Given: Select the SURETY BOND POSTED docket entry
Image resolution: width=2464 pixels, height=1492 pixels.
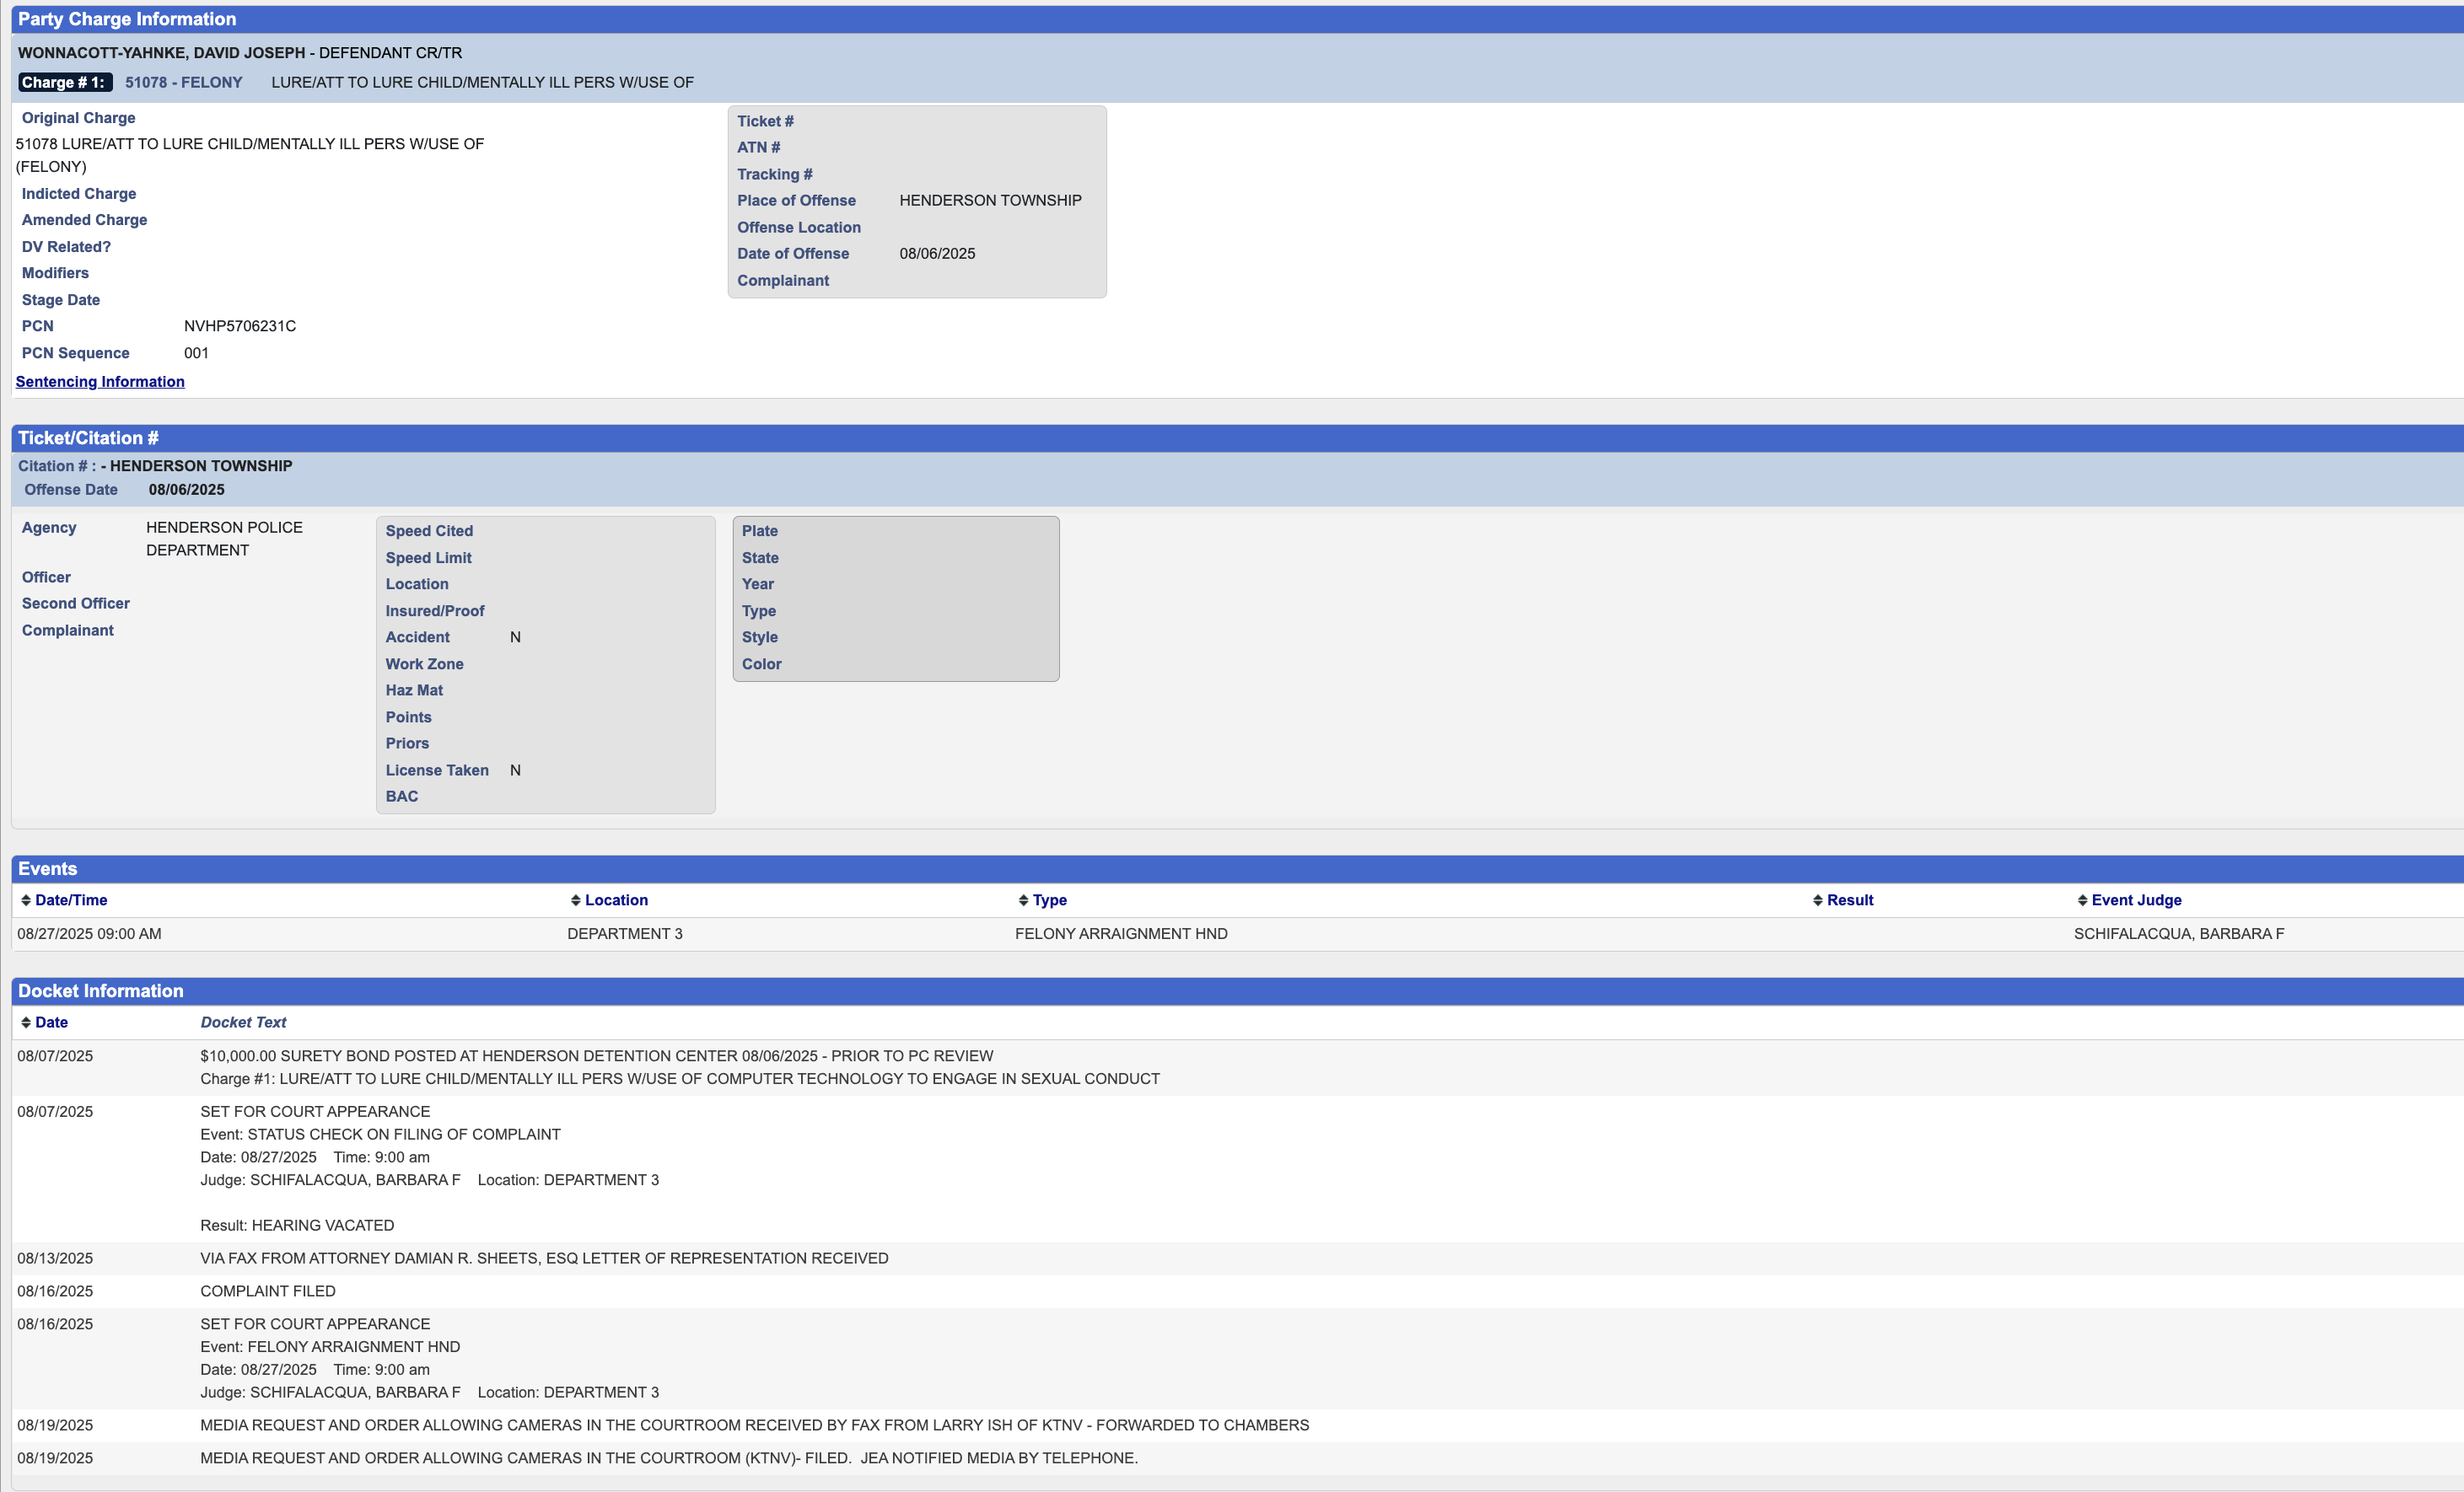Looking at the screenshot, I should click(x=596, y=1056).
